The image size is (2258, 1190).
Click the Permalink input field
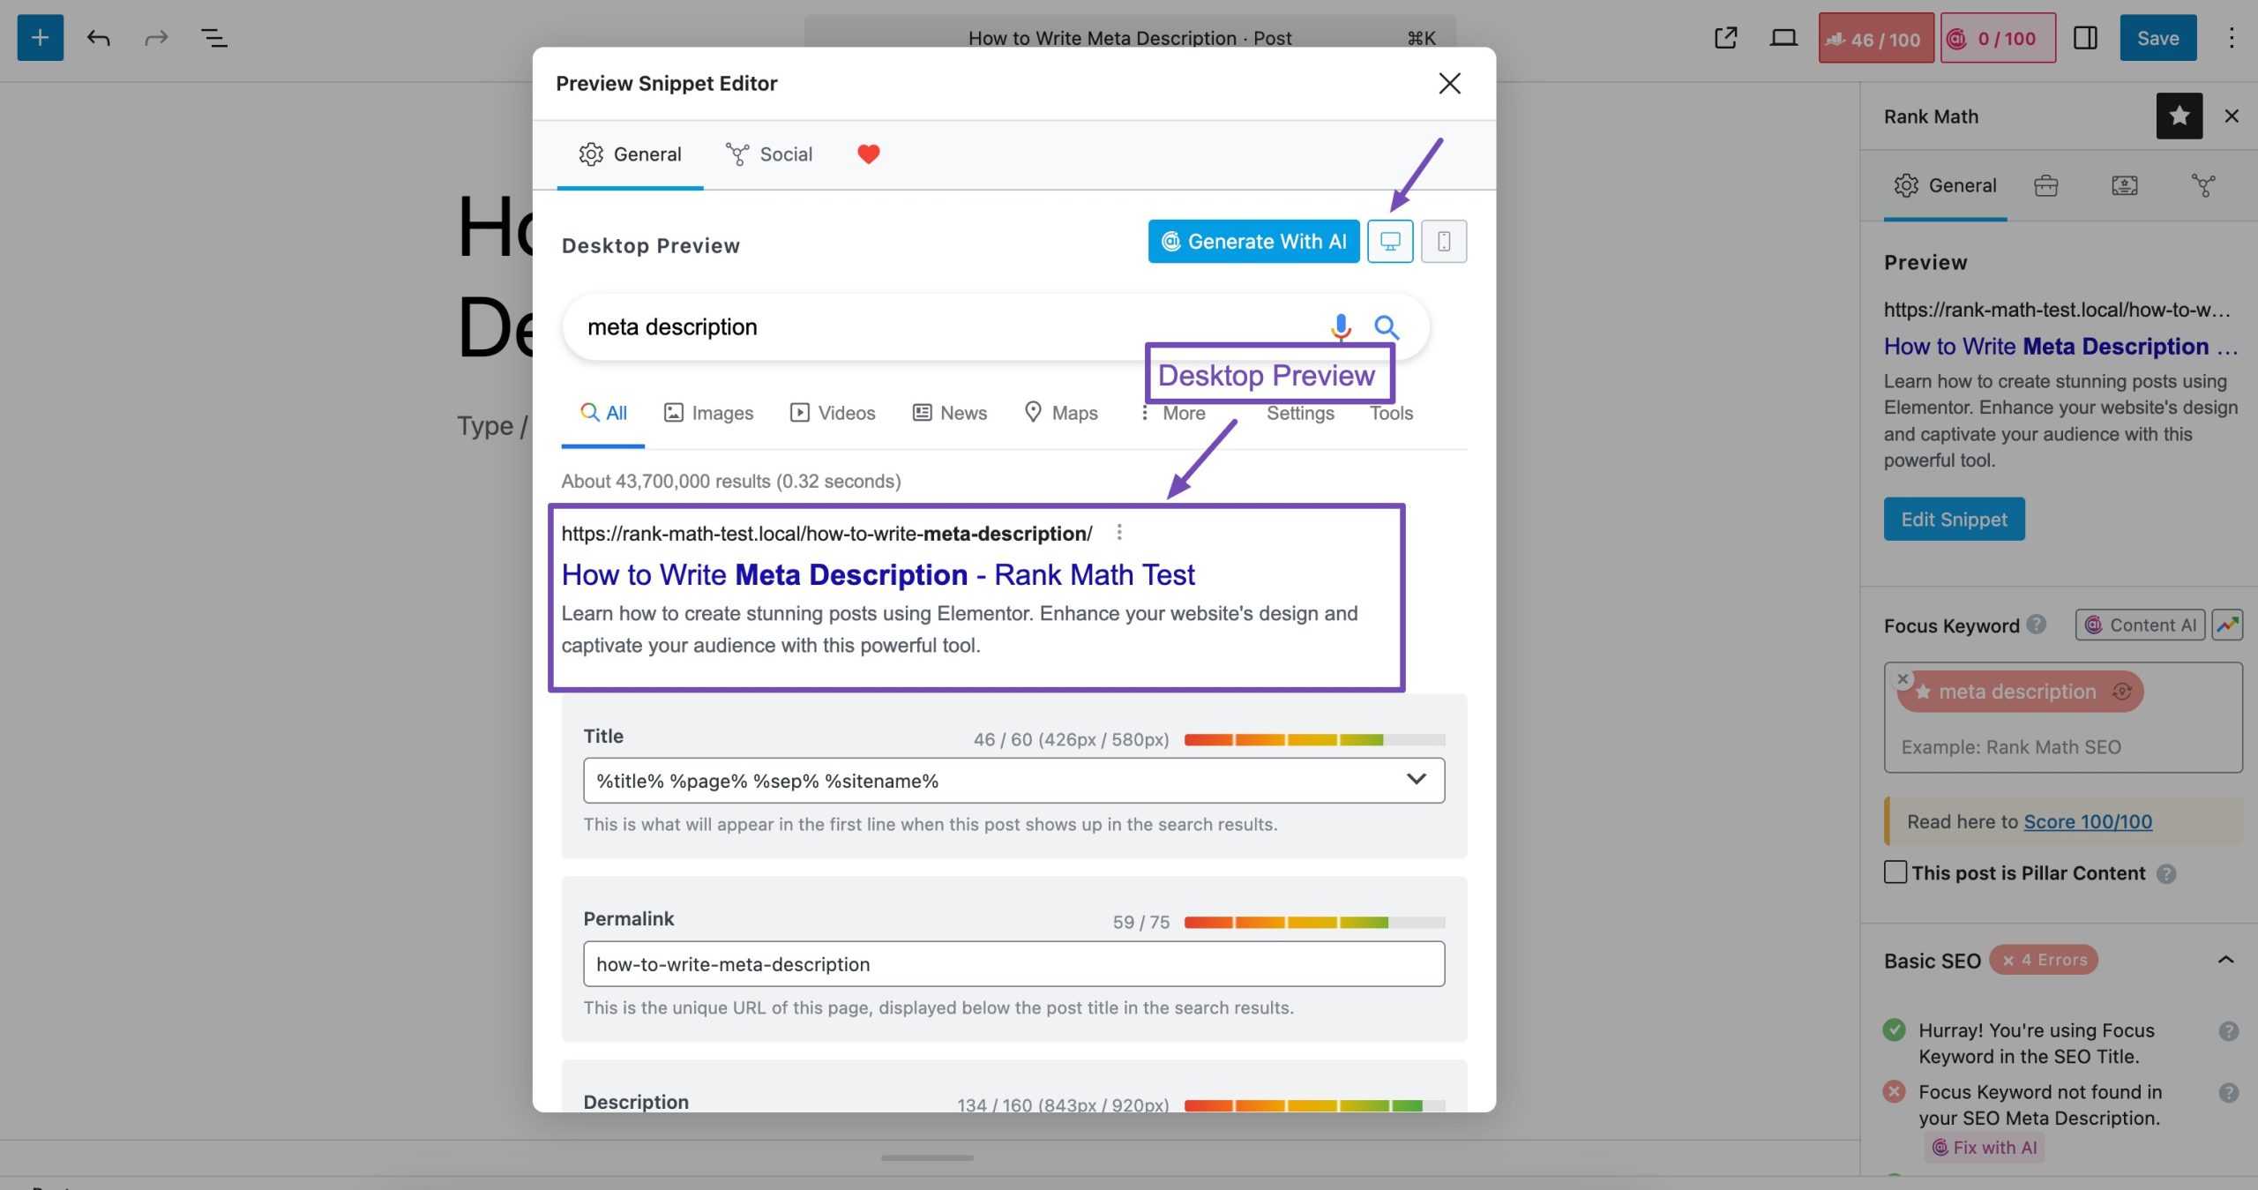click(1013, 964)
